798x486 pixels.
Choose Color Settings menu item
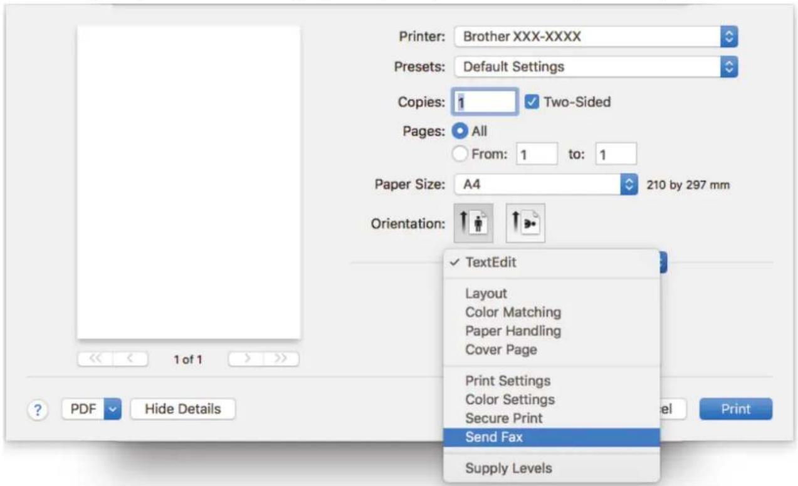click(x=552, y=400)
